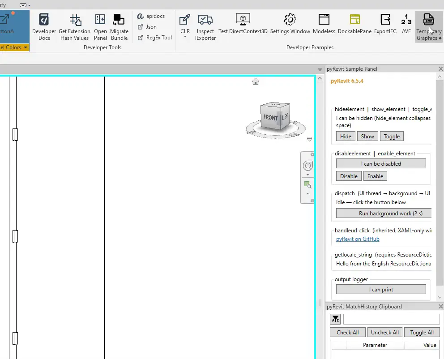Click the view scrollbar up arrow
The height and width of the screenshot is (359, 444).
click(320, 78)
